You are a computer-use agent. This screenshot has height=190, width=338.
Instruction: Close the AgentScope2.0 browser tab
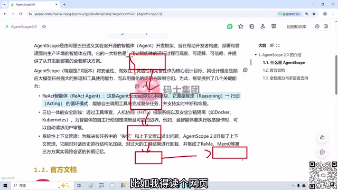coord(57,4)
